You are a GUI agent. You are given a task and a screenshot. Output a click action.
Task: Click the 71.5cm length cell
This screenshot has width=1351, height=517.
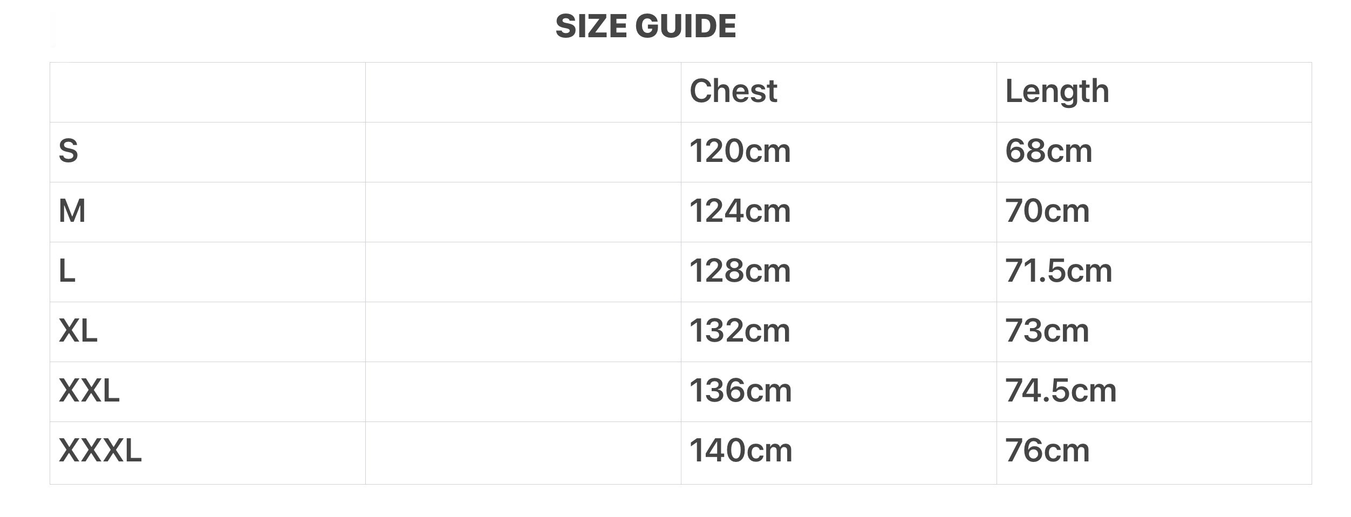tap(1059, 271)
